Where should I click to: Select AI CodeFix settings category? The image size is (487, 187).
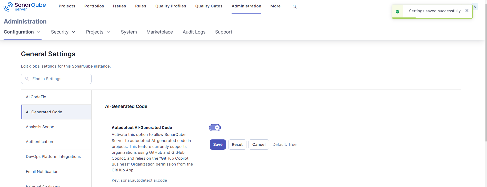point(56,97)
